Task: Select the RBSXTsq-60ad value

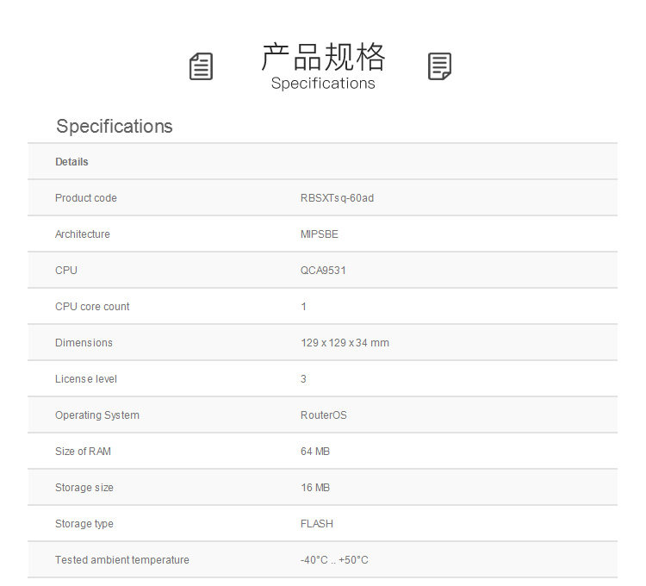Action: click(337, 198)
